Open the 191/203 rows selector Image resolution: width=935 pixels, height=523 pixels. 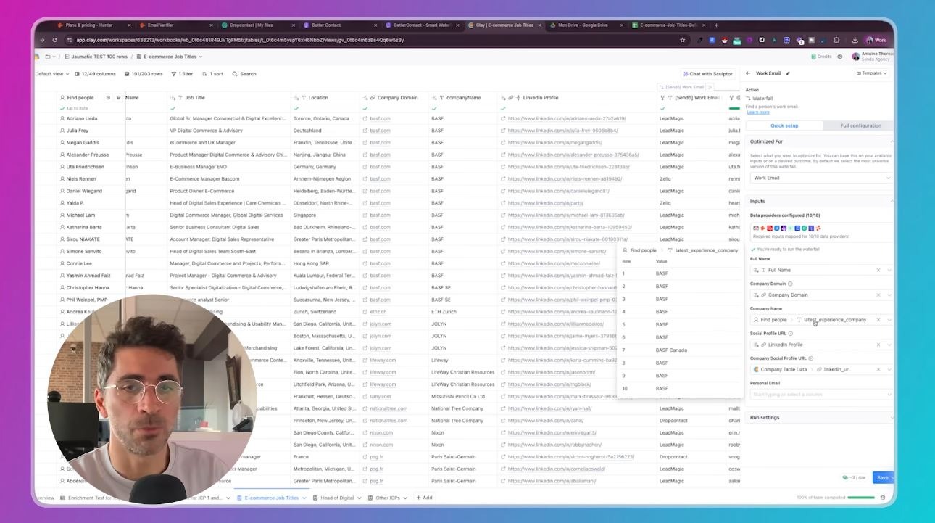click(144, 74)
